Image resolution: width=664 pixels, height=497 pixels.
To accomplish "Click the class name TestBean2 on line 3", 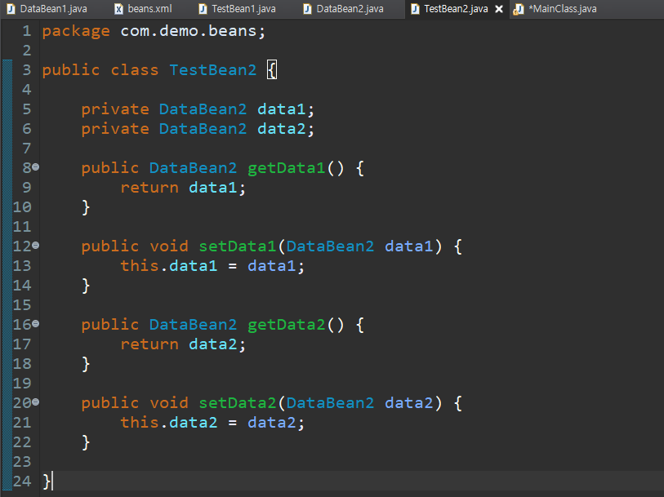I will [x=213, y=70].
